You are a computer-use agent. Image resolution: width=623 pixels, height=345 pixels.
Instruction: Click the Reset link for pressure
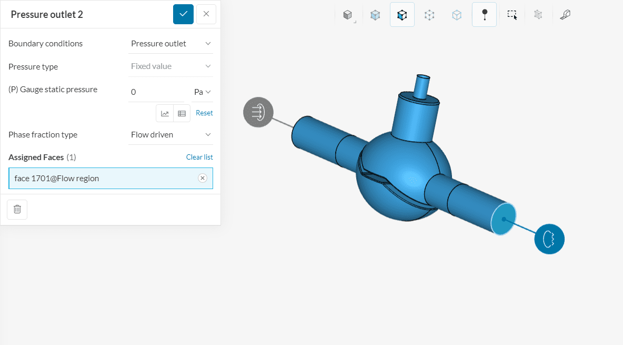[x=204, y=113]
